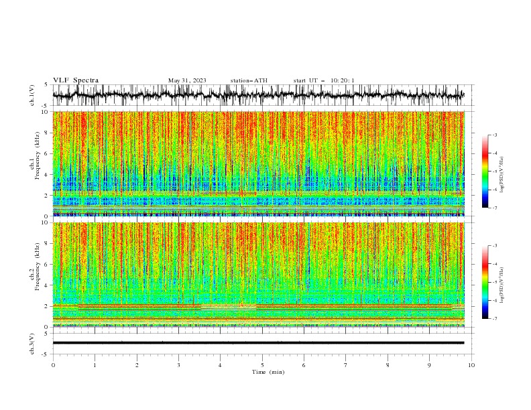Click time axis tick label '8'
531x410 pixels.
pos(388,365)
